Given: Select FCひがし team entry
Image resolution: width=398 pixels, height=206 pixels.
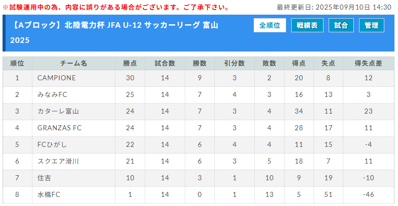Looking at the screenshot, I should coord(52,144).
